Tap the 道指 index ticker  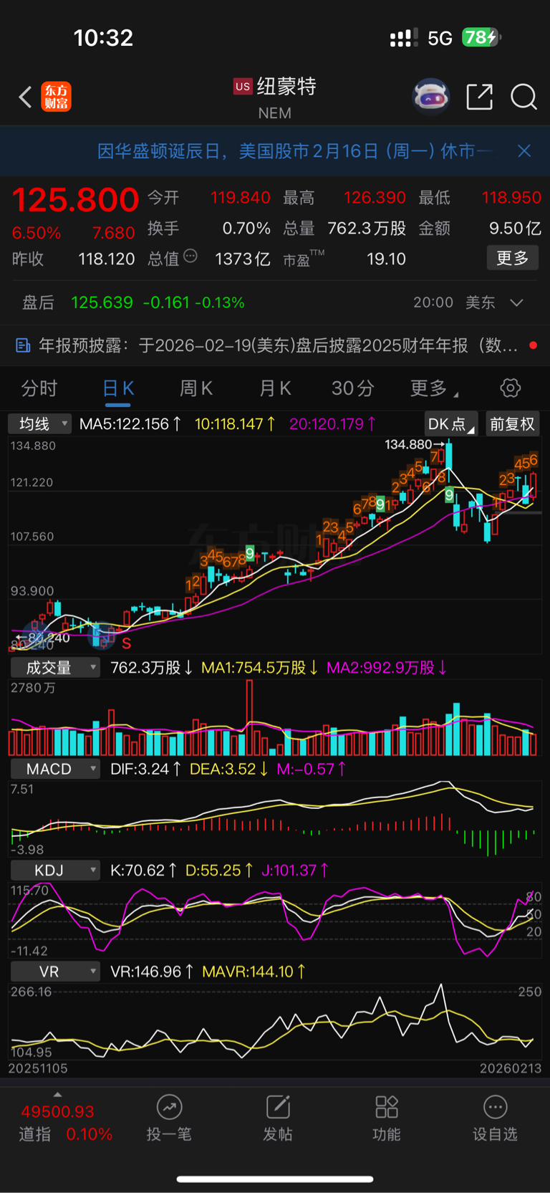click(x=65, y=1123)
